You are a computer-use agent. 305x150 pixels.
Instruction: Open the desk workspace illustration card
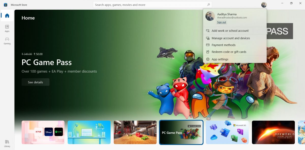pos(89,132)
